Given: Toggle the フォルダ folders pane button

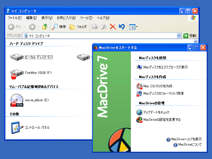Looking at the screenshot, I should (x=78, y=27).
